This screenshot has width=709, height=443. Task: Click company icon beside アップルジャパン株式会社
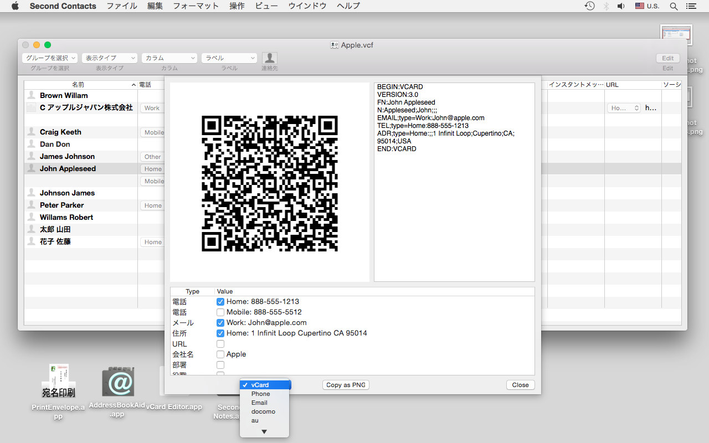coord(32,107)
